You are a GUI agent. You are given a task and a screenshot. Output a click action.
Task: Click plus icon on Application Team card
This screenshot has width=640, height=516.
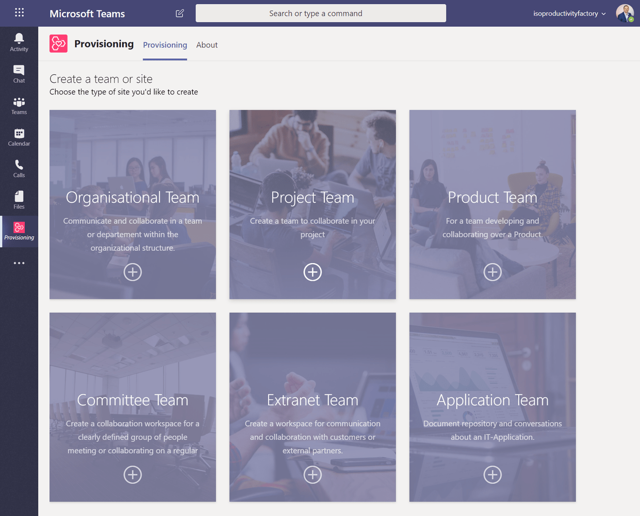(493, 475)
